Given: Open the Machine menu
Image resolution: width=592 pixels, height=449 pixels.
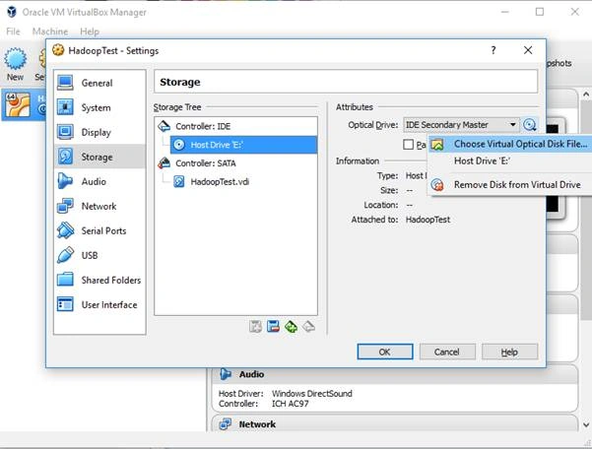Looking at the screenshot, I should [x=50, y=32].
